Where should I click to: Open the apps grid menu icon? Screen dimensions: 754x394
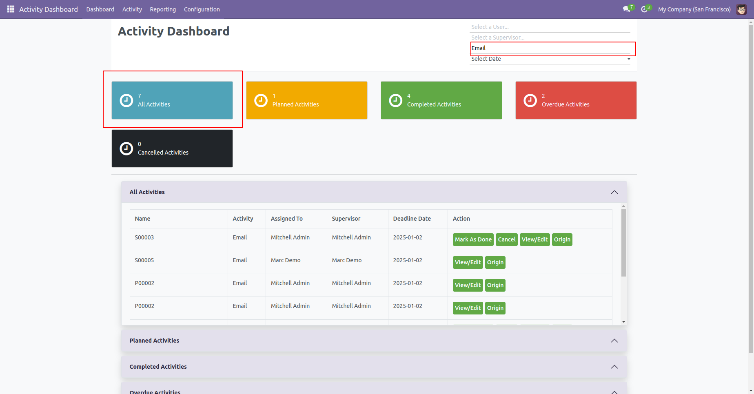coord(11,9)
